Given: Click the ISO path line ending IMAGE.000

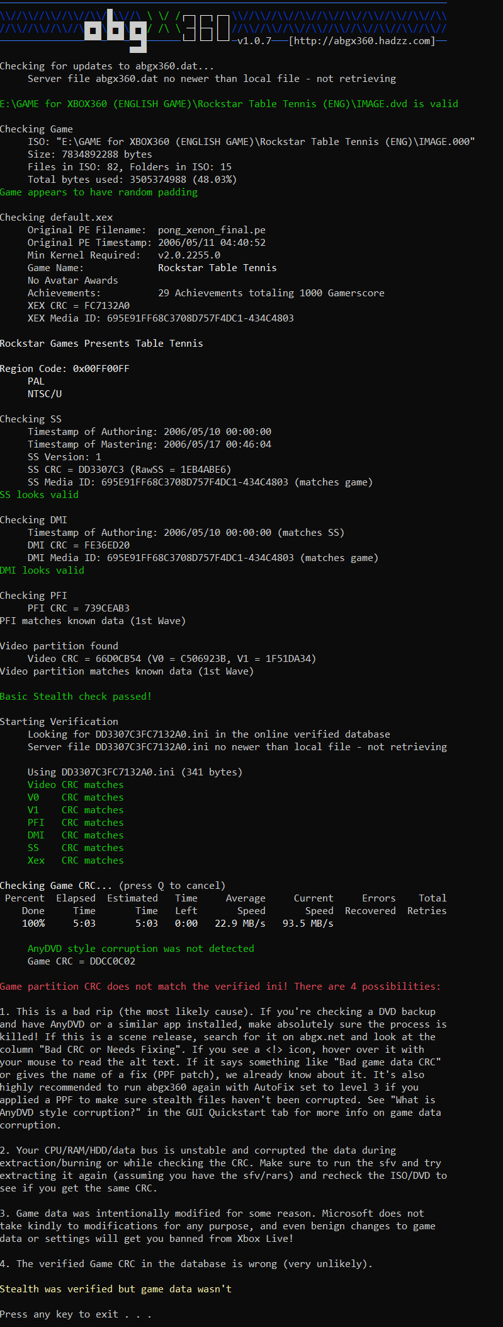Looking at the screenshot, I should [x=251, y=142].
